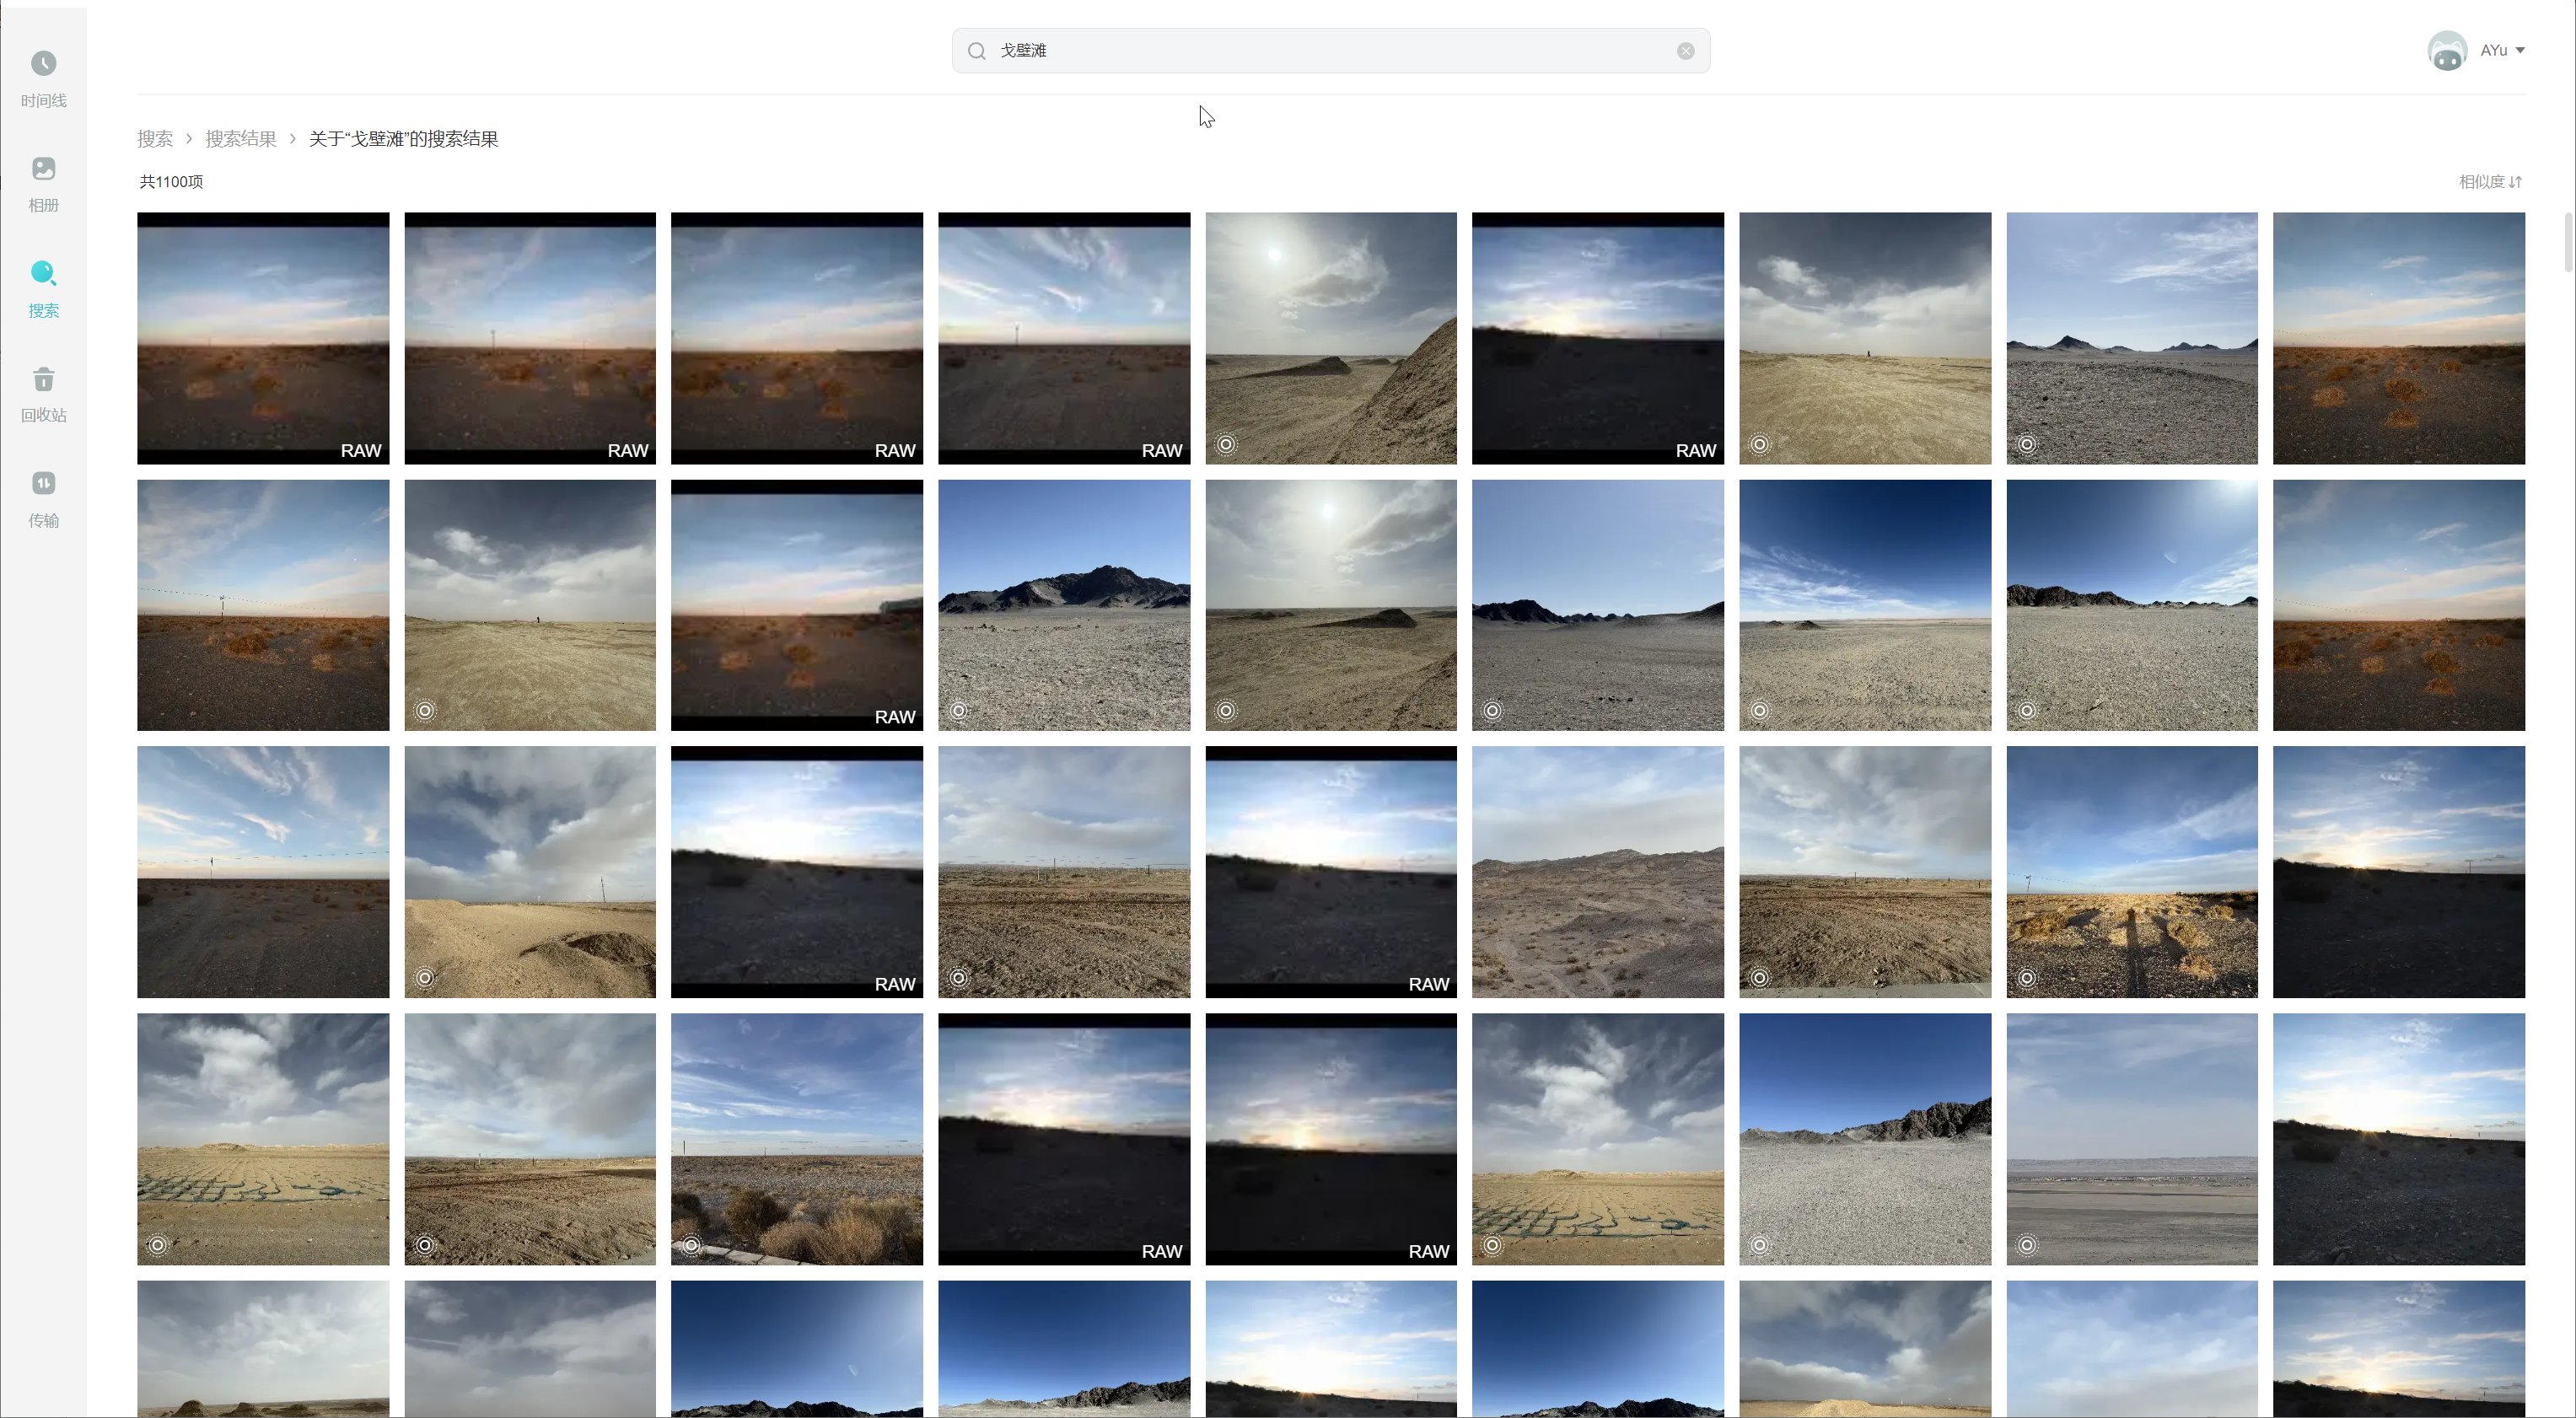2576x1418 pixels.
Task: Open bottom-row third deep blue sky thumbnail
Action: (797, 1349)
